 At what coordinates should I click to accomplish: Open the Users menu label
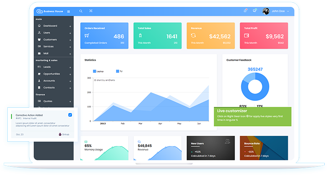46,33
